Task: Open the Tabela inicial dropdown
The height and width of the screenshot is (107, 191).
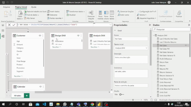Action: (x=131, y=48)
